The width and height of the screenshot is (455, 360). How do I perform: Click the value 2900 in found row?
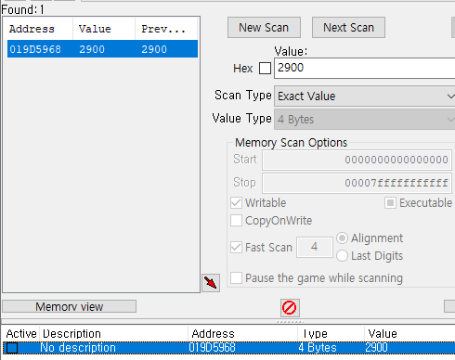[x=92, y=49]
